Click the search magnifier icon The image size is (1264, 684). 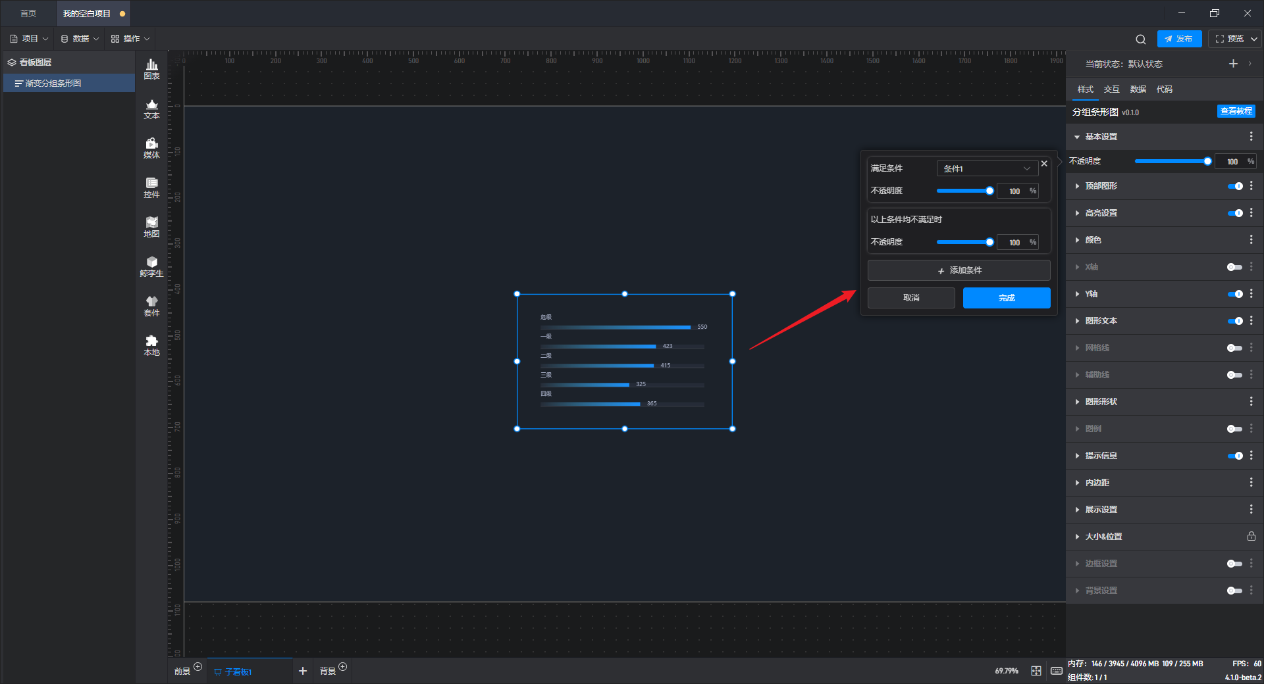[1141, 39]
